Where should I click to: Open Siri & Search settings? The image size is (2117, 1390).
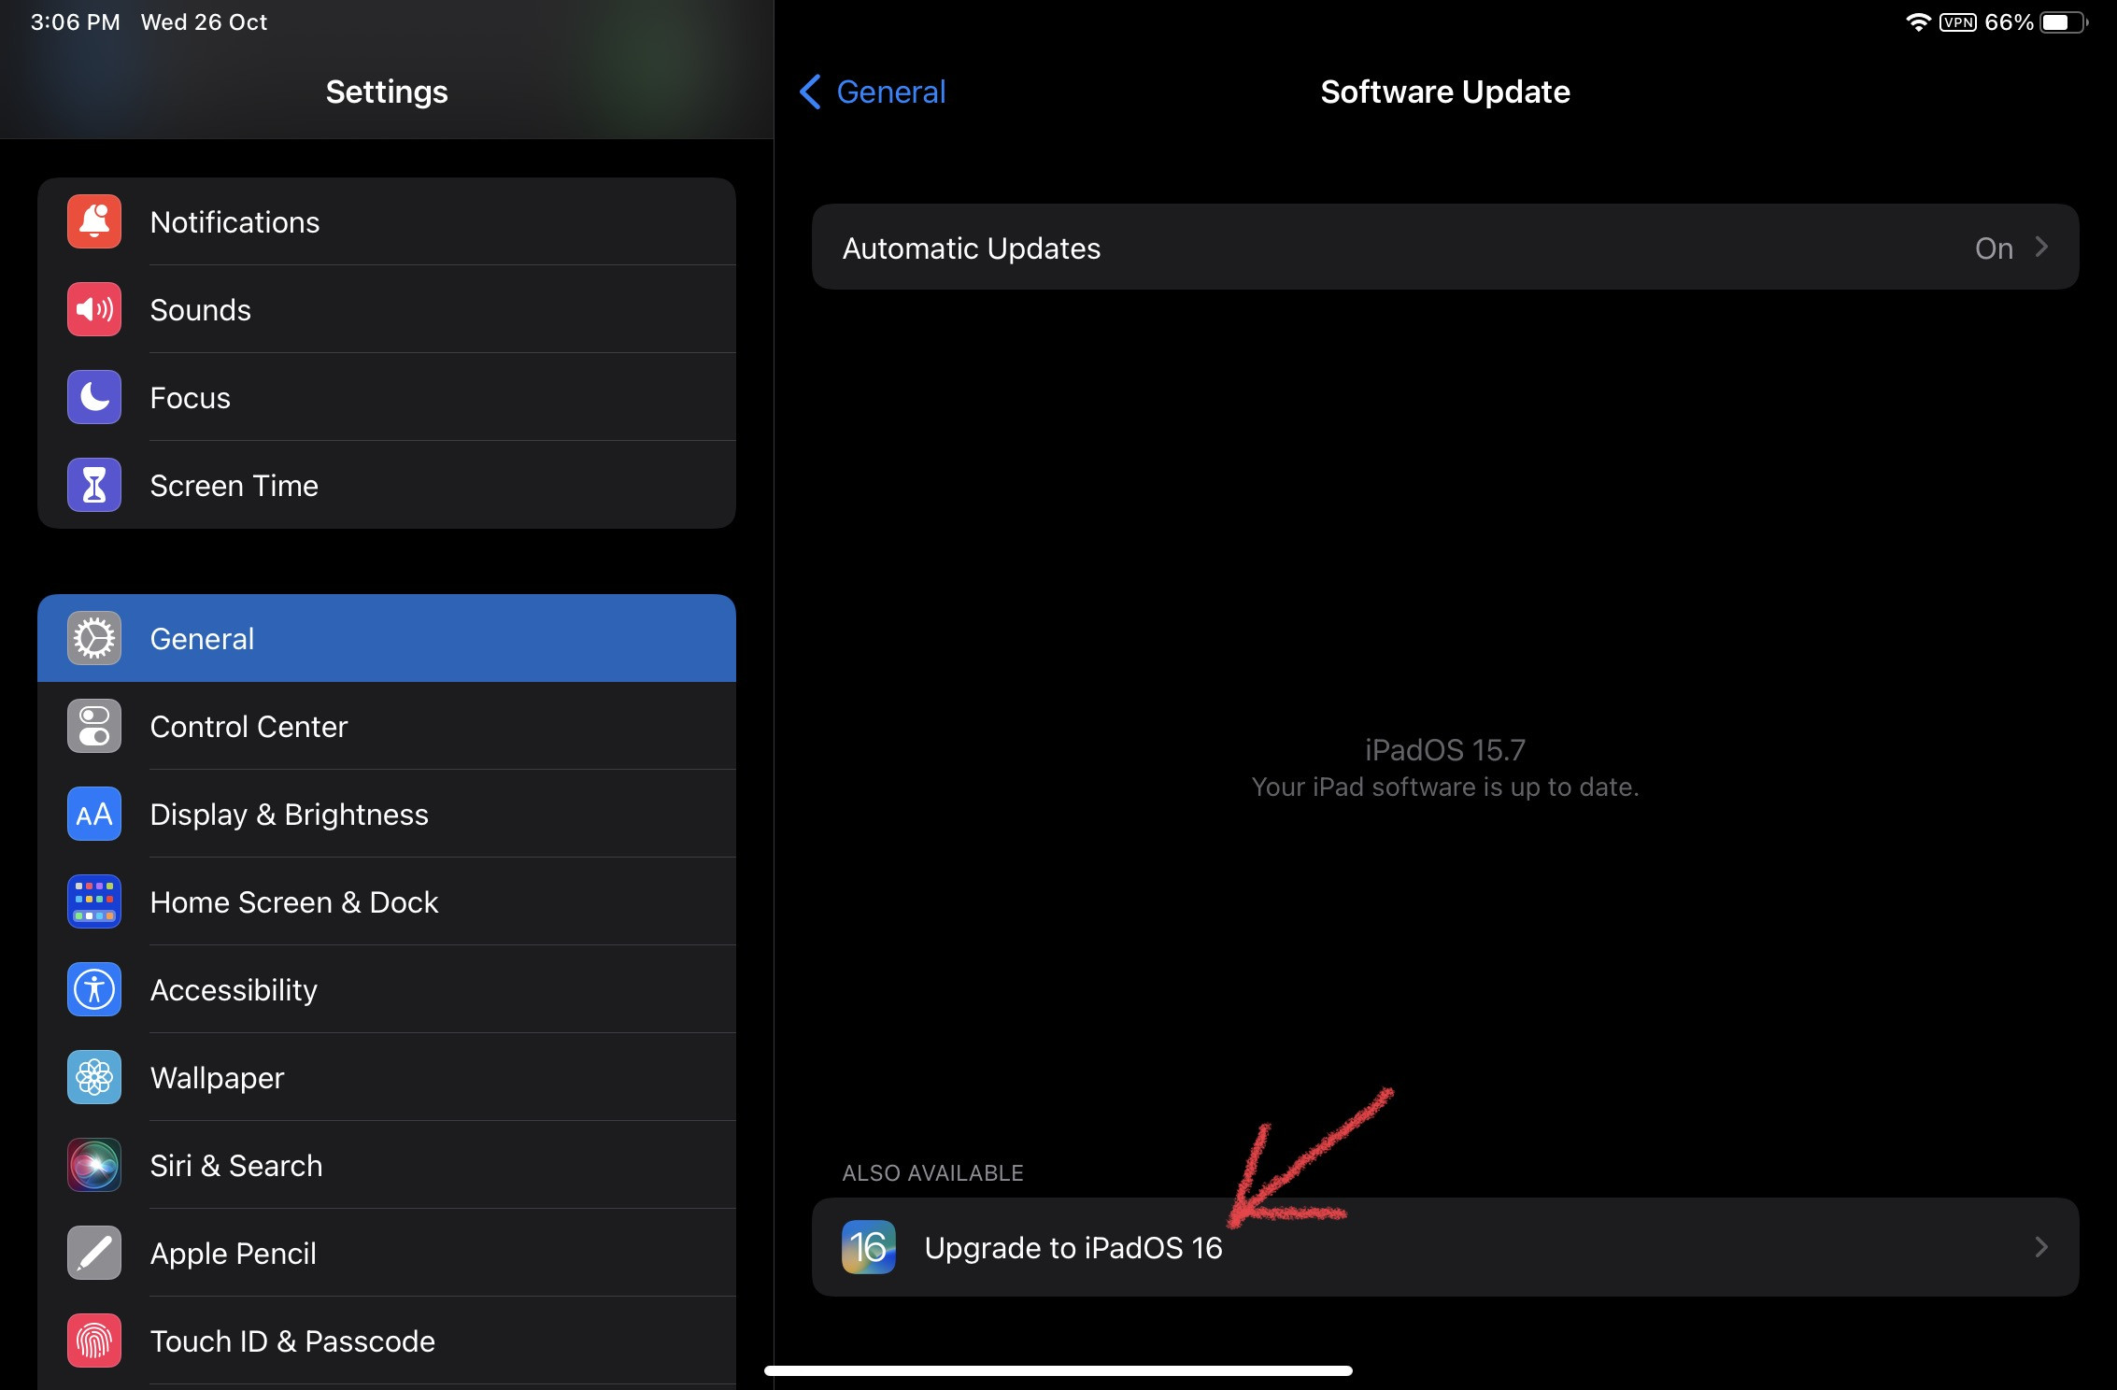pyautogui.click(x=387, y=1165)
